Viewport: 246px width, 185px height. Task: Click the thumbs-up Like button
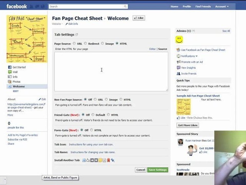[x=139, y=18]
